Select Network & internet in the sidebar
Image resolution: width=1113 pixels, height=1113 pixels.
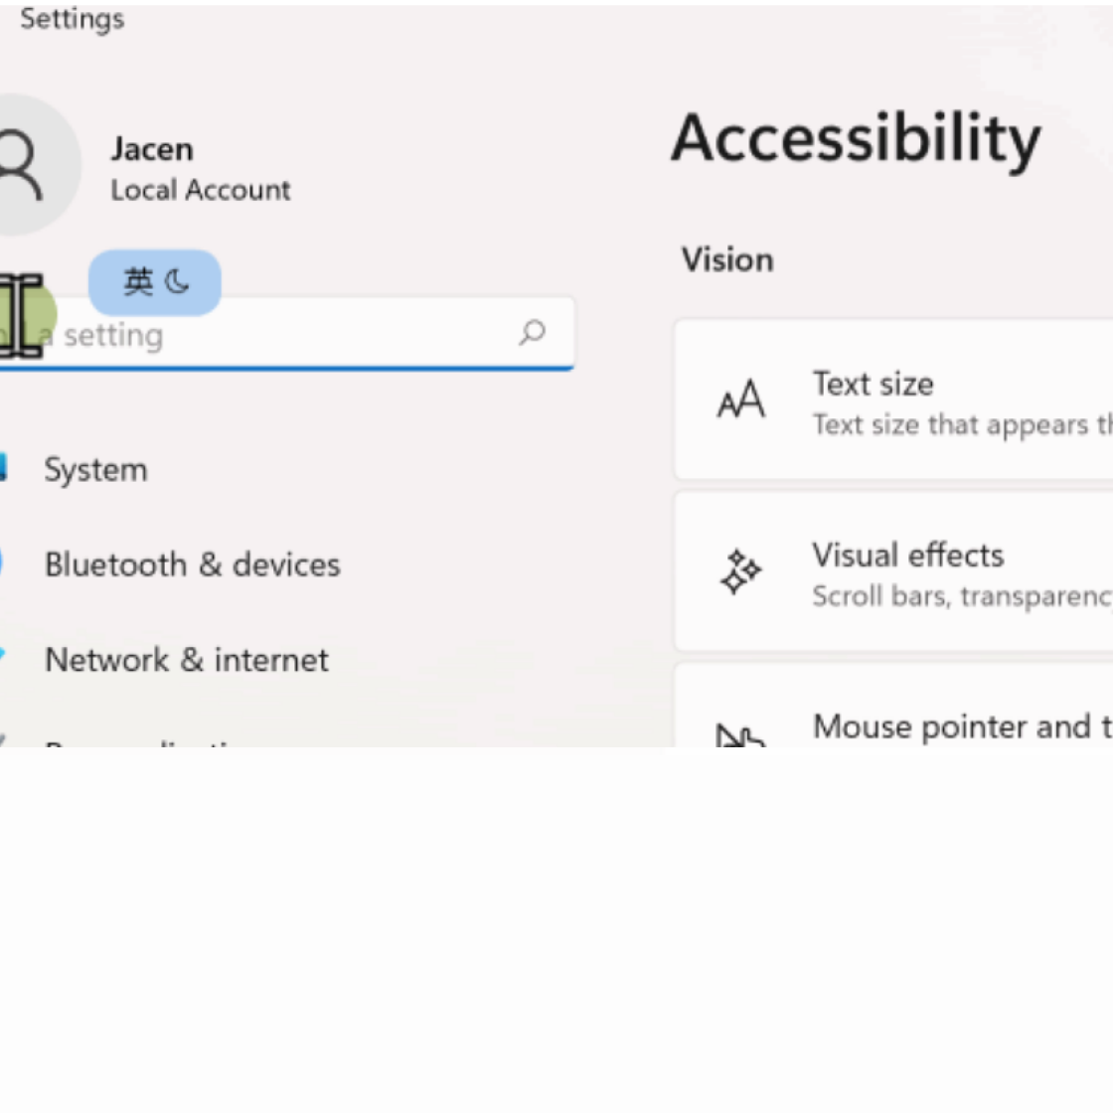[x=187, y=660]
